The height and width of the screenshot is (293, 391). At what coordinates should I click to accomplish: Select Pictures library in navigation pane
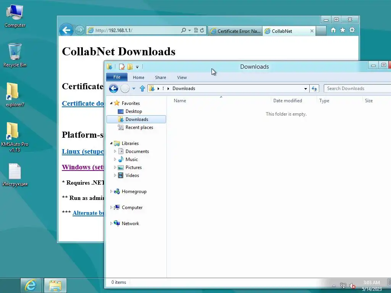pos(134,167)
